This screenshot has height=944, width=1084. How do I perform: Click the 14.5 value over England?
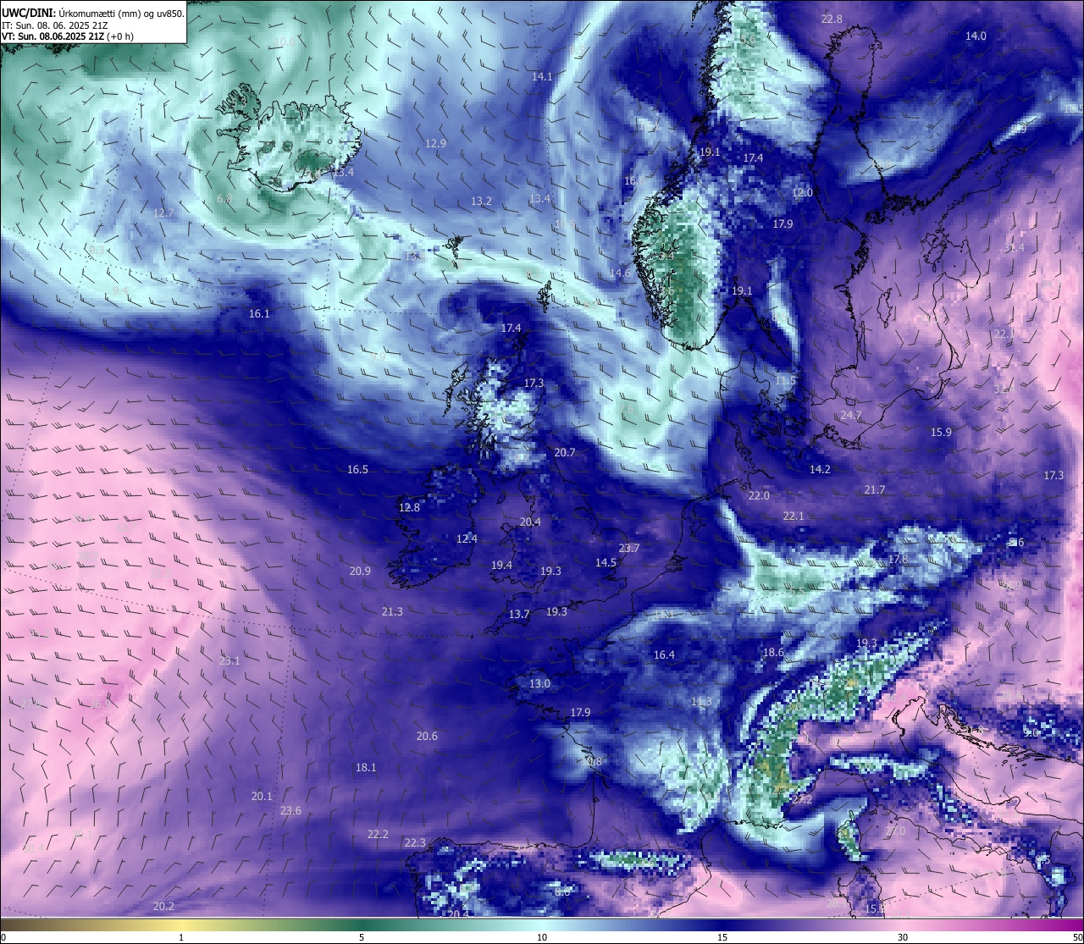606,562
